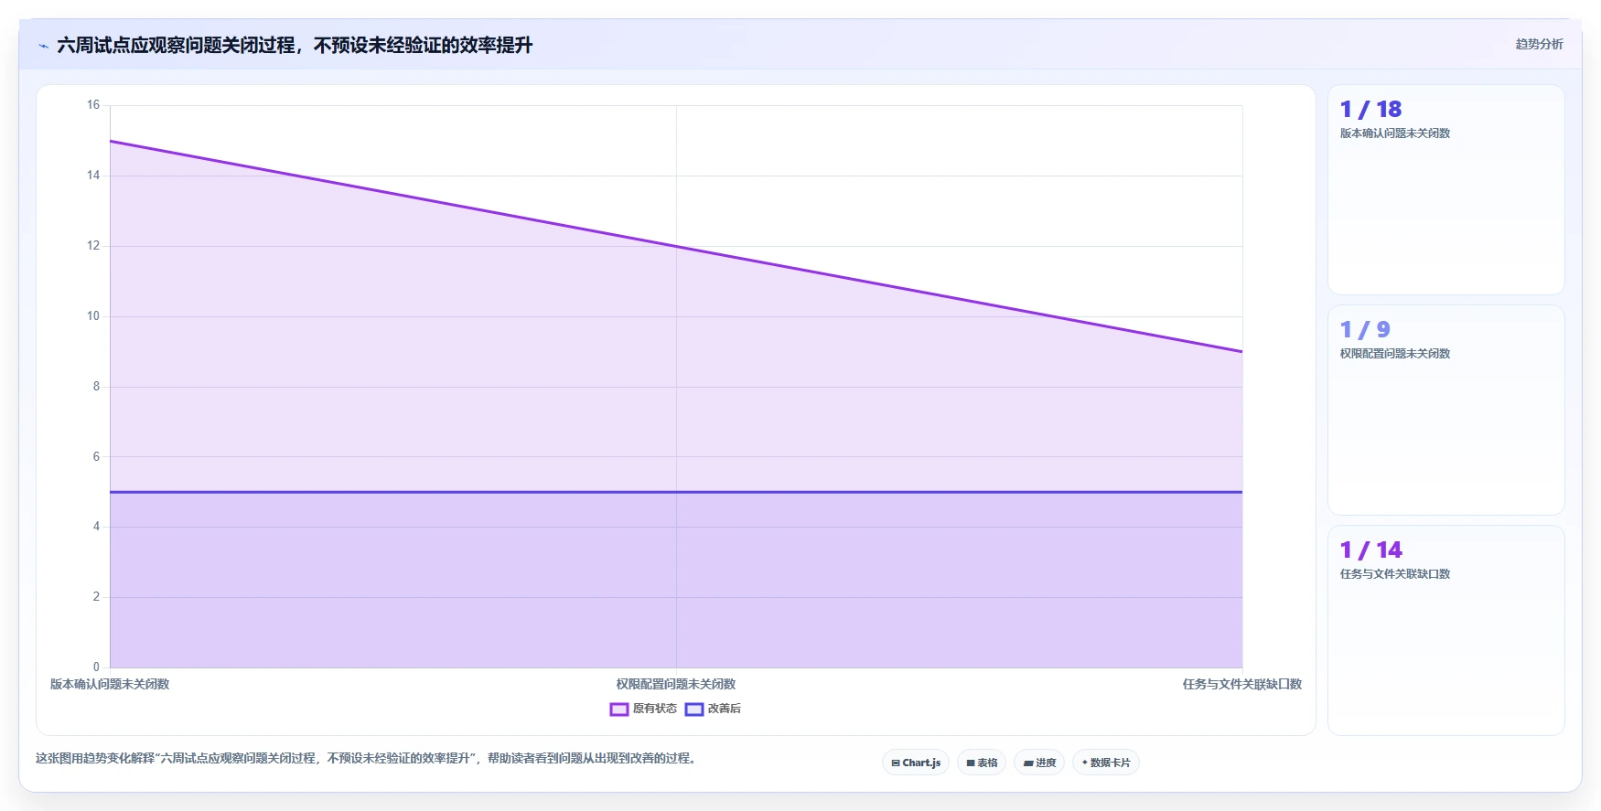The width and height of the screenshot is (1601, 811).
Task: Open the 1 / 18 版本确认问题未关闭数 card
Action: (x=1446, y=190)
